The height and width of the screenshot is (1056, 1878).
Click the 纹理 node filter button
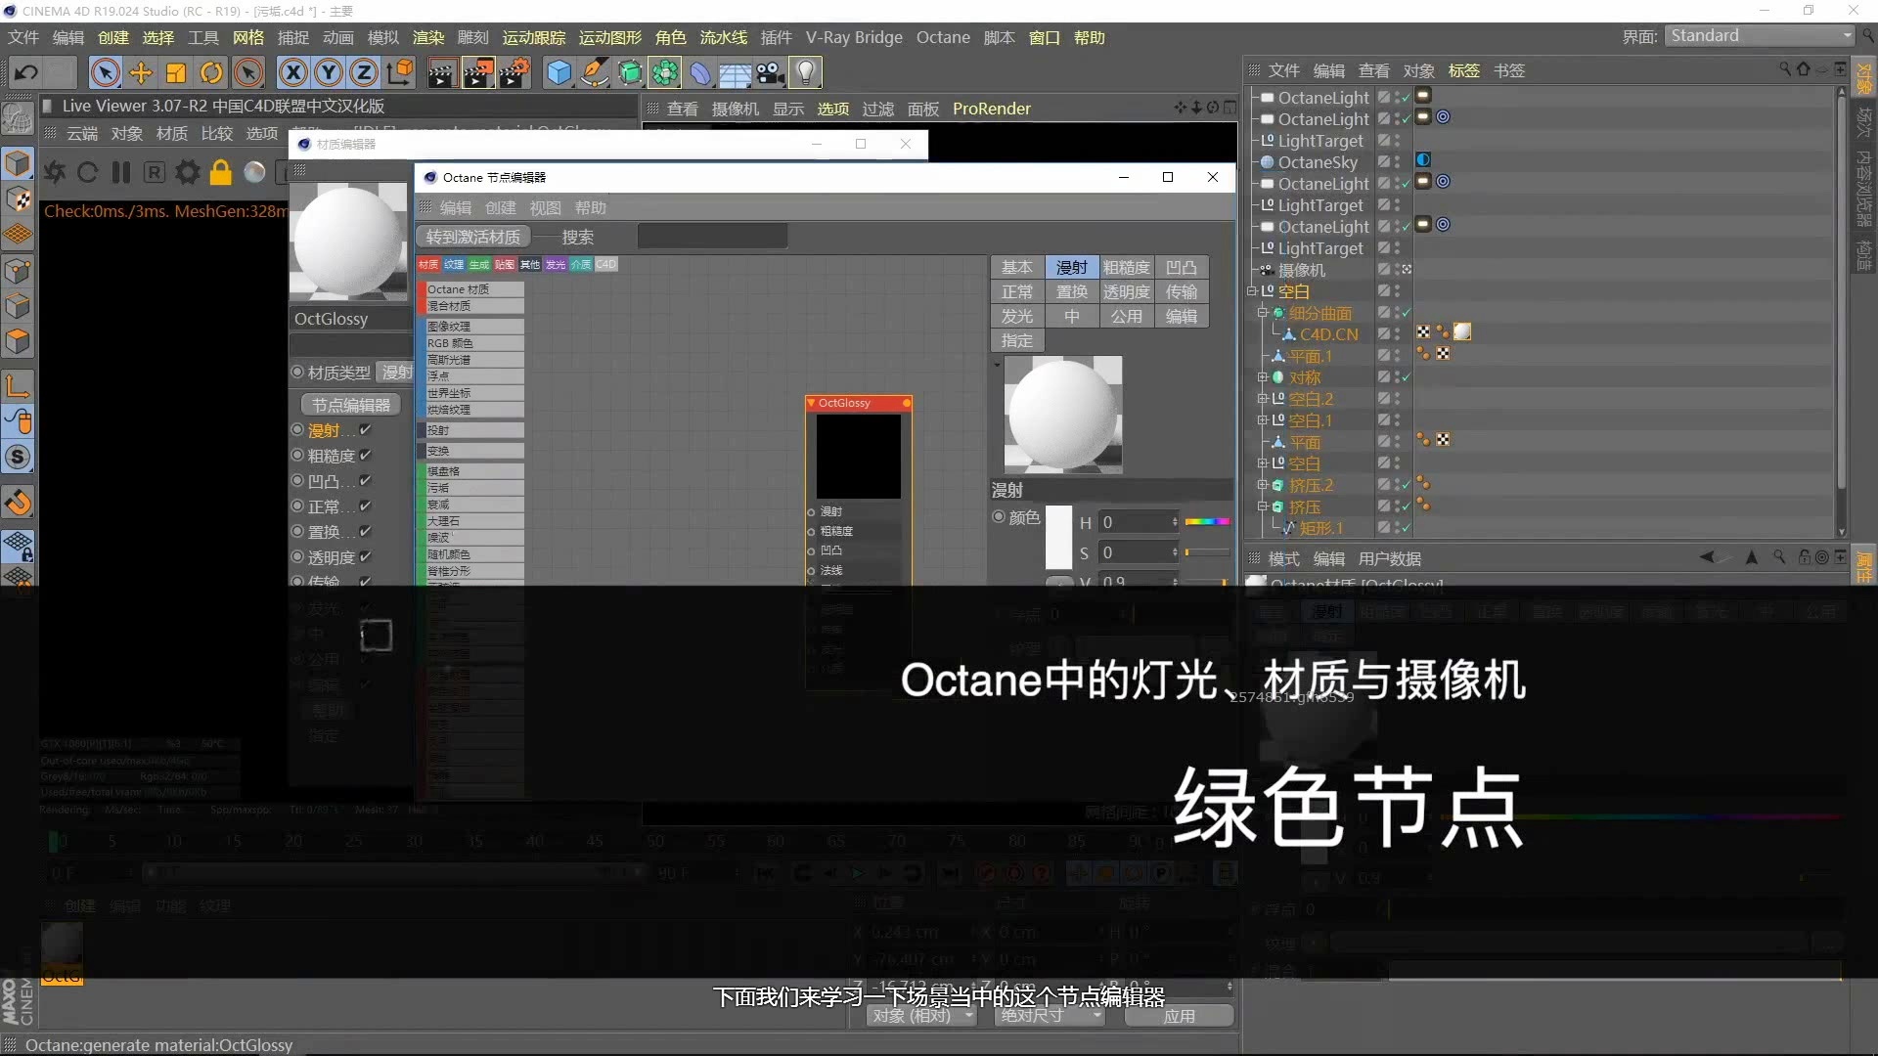454,265
